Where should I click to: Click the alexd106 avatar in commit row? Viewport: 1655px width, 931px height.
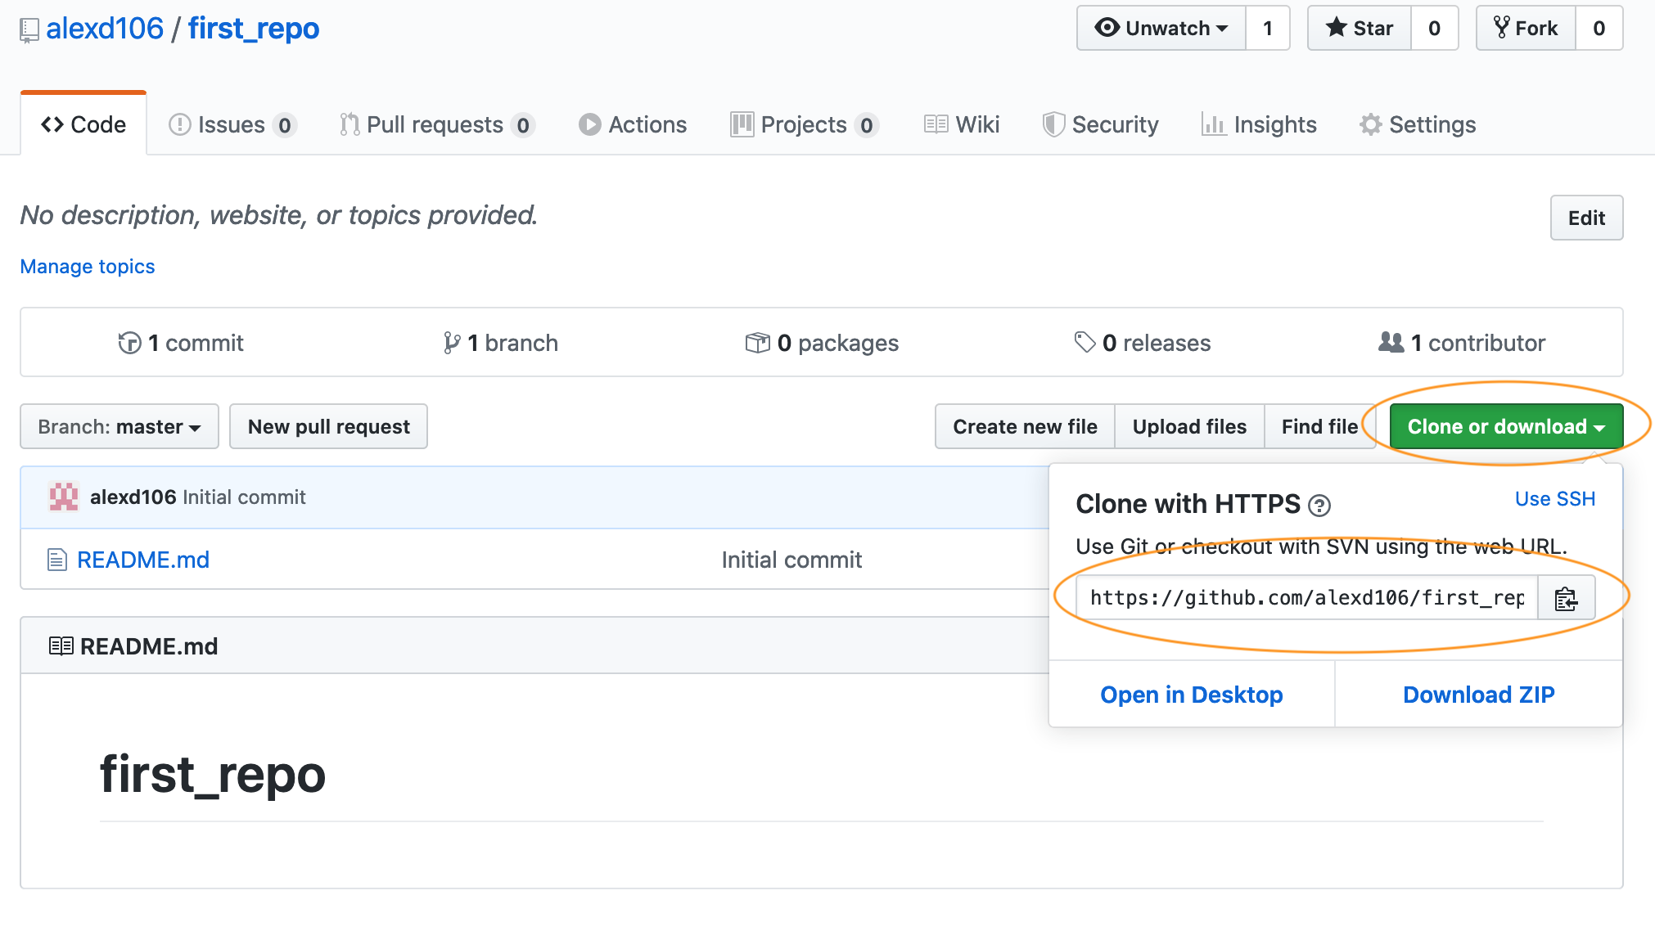coord(64,497)
